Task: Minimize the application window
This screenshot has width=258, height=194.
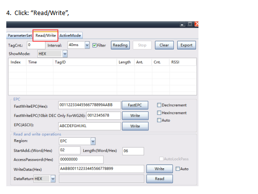Action: pos(182,24)
